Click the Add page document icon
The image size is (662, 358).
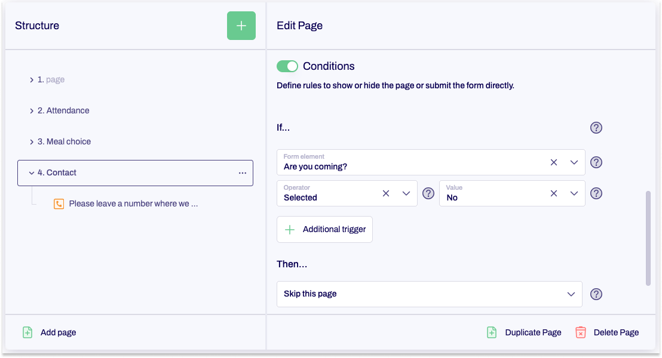27,333
